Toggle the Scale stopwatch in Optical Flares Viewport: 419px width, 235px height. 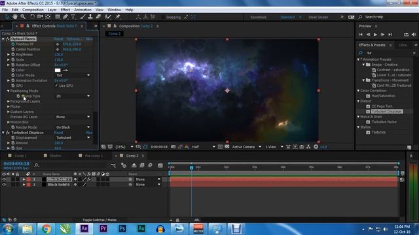point(13,59)
